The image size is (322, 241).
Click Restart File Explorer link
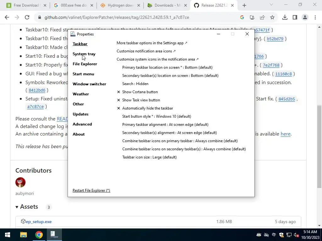click(91, 190)
